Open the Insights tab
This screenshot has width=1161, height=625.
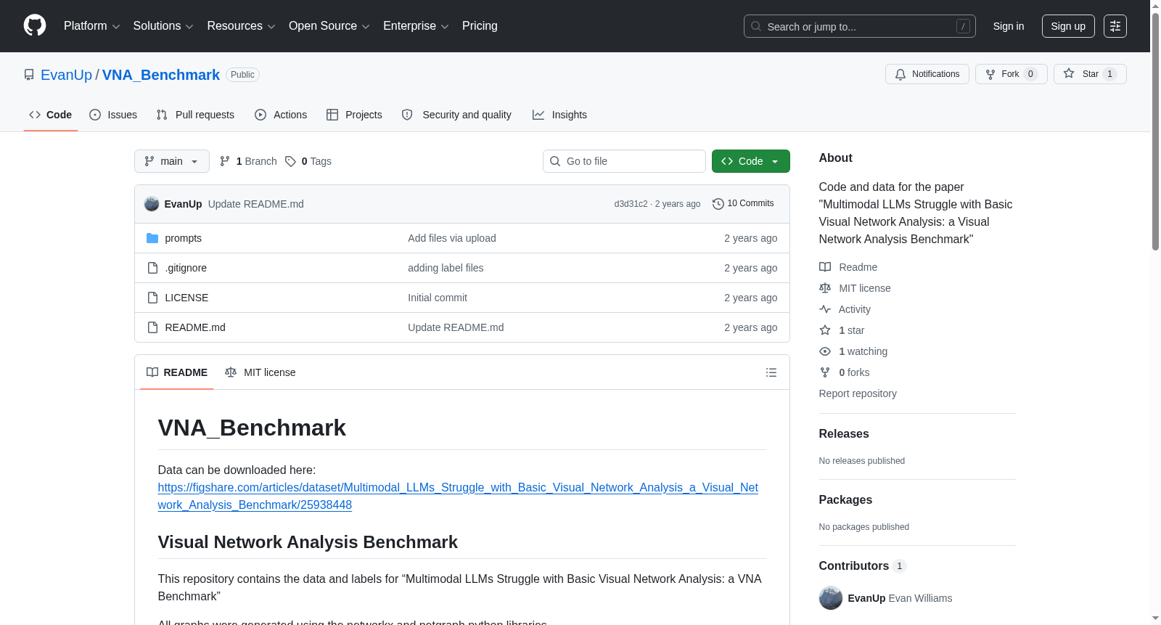(x=559, y=115)
